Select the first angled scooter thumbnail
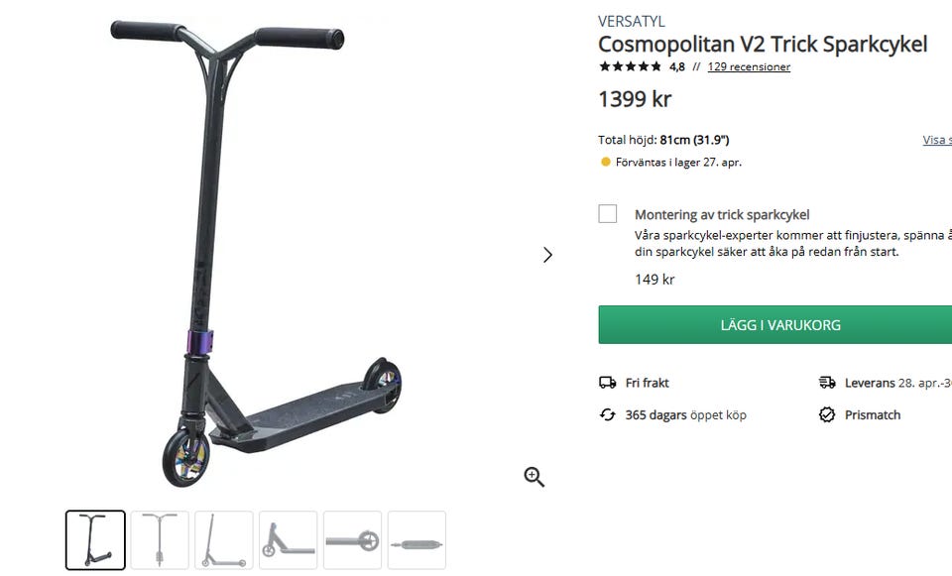 (95, 540)
